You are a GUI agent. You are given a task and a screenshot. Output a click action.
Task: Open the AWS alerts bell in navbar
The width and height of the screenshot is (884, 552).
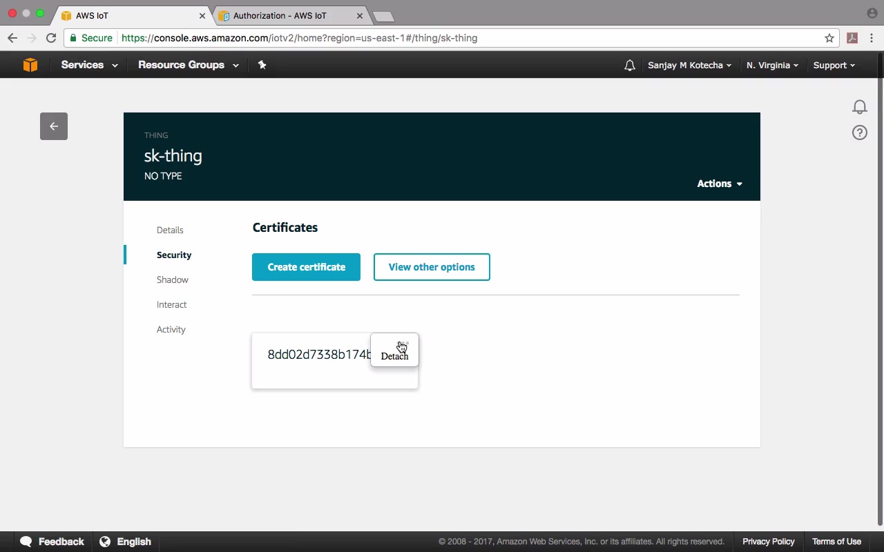(x=629, y=66)
